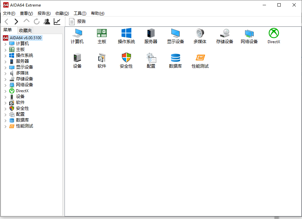Click the 报告 report toolbar button
Screen dimensions: 302x219
click(77, 21)
